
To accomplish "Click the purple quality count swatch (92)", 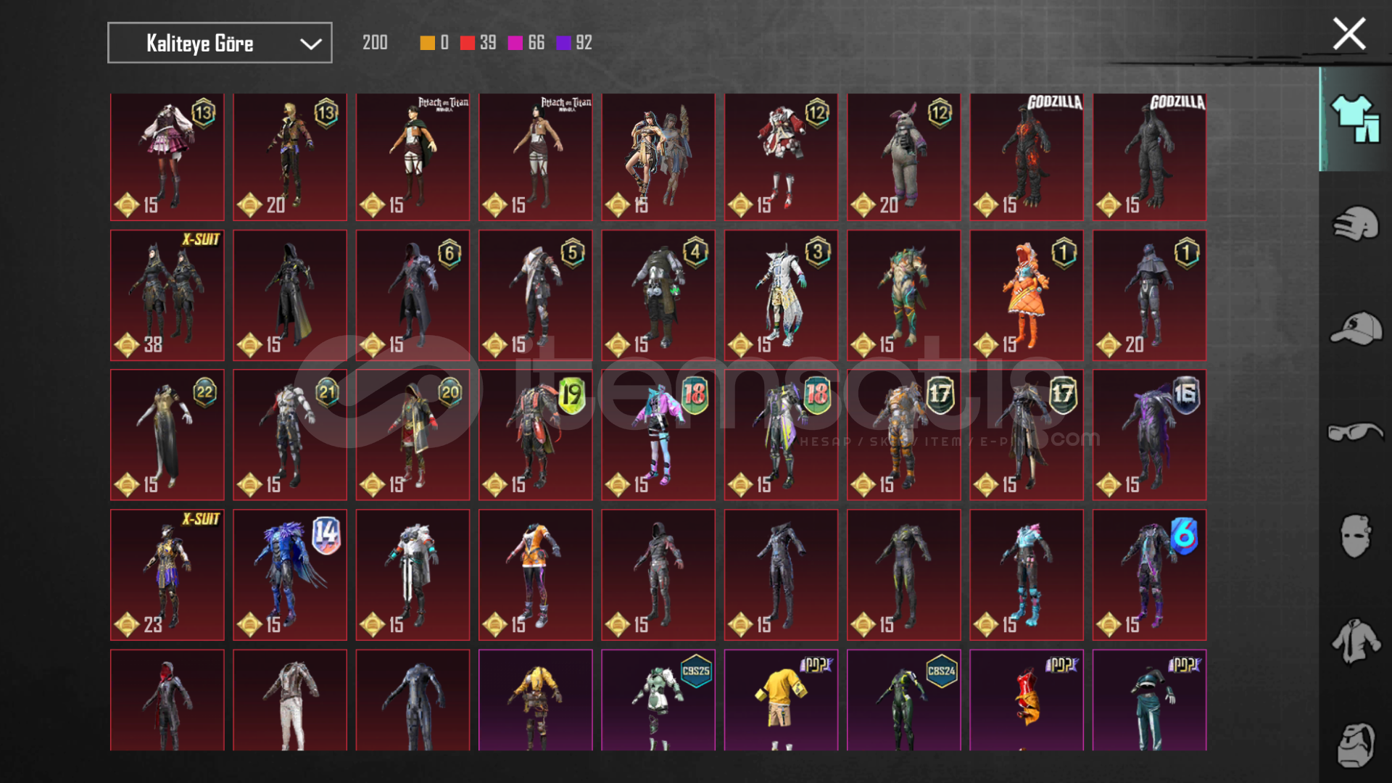I will pos(563,43).
